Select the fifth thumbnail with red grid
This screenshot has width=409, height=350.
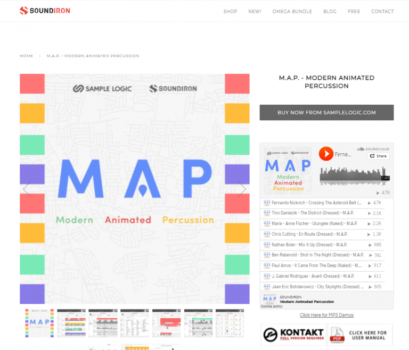[166, 323]
